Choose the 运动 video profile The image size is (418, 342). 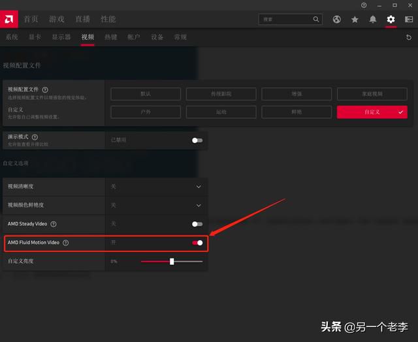coord(221,112)
